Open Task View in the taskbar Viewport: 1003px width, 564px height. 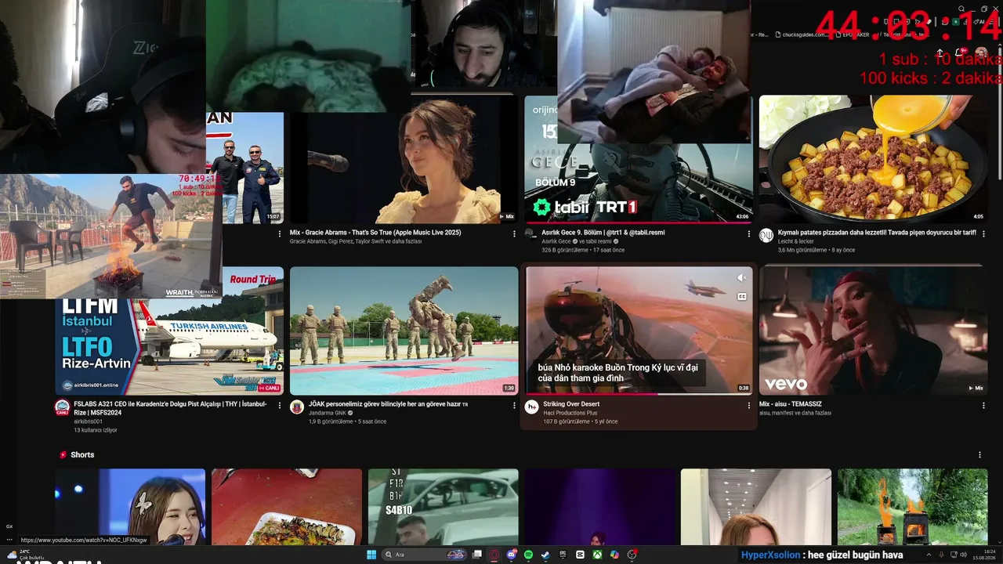[x=477, y=555]
